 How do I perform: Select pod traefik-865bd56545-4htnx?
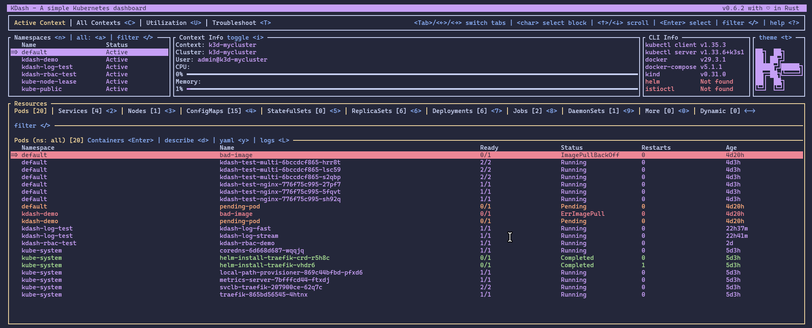pyautogui.click(x=407, y=295)
